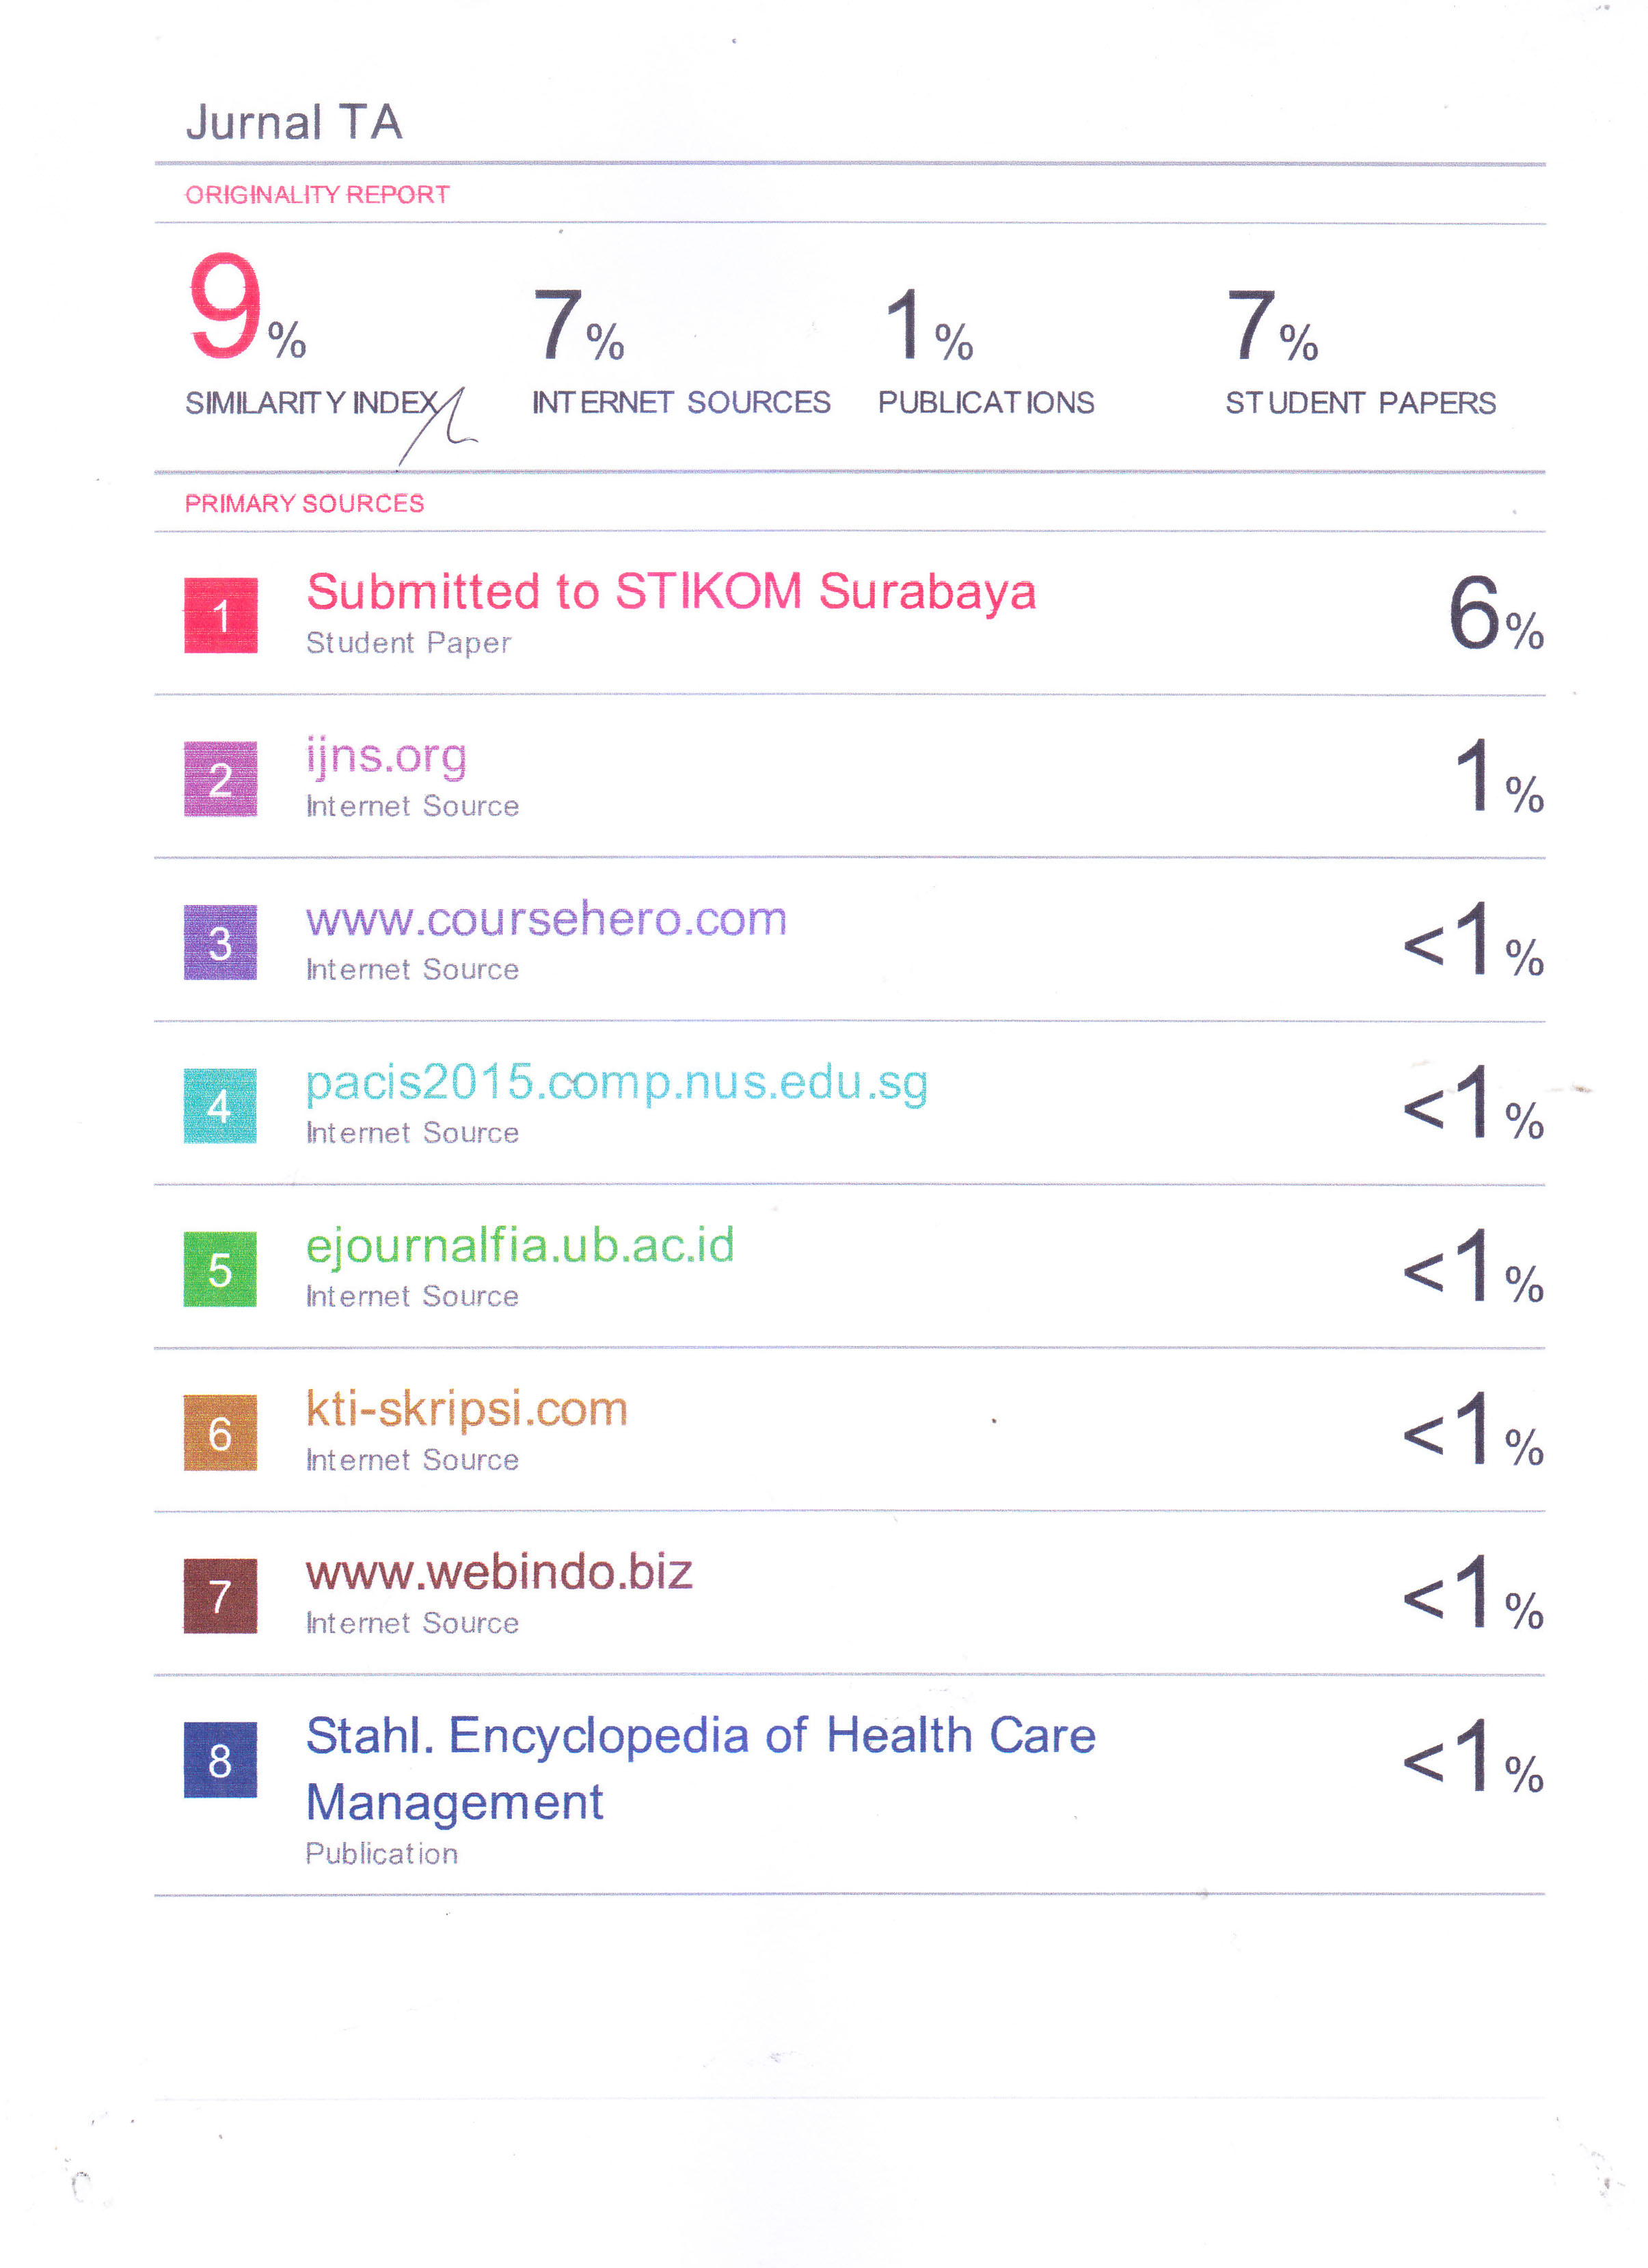
Task: Click the green number 5 source badge
Action: tap(220, 1269)
